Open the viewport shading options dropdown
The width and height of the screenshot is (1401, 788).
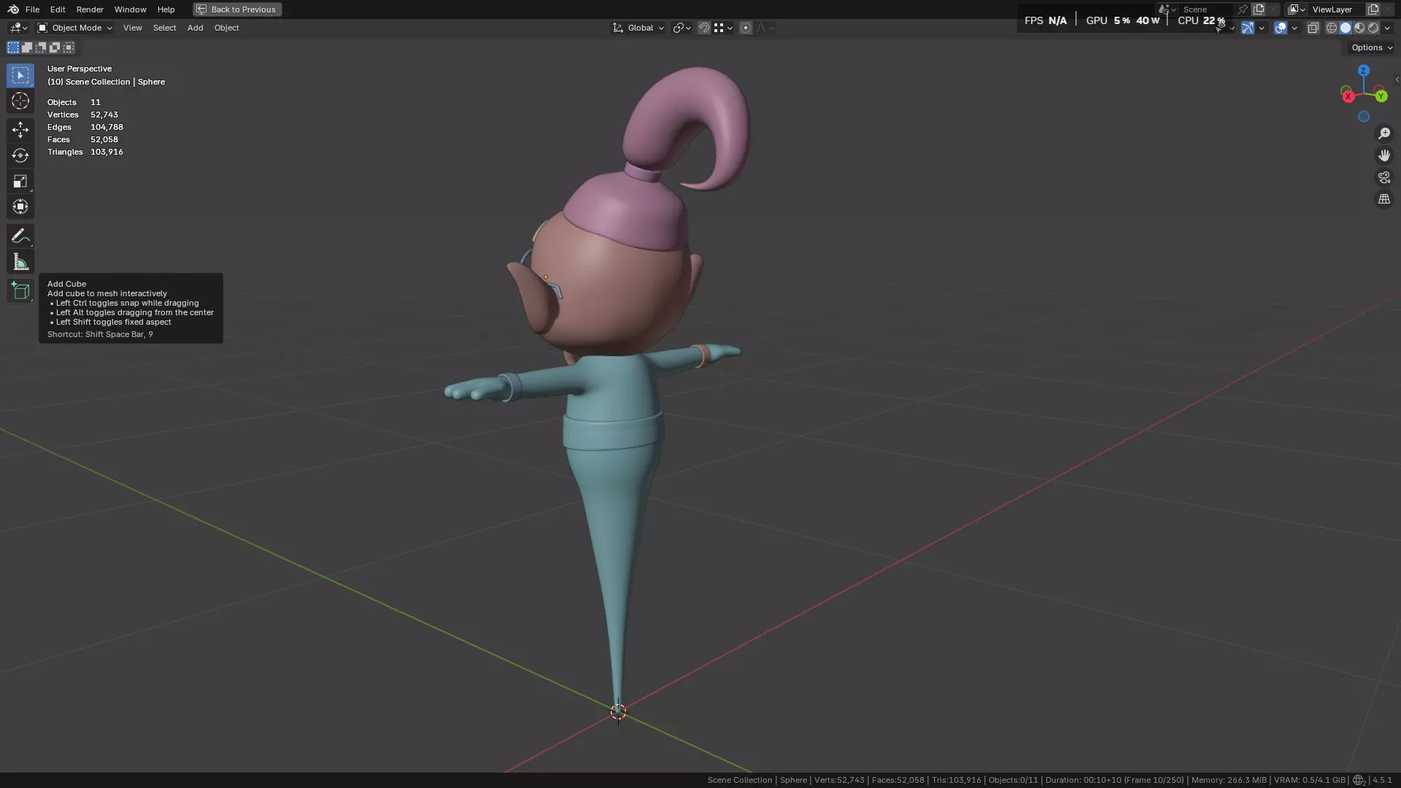tap(1387, 28)
